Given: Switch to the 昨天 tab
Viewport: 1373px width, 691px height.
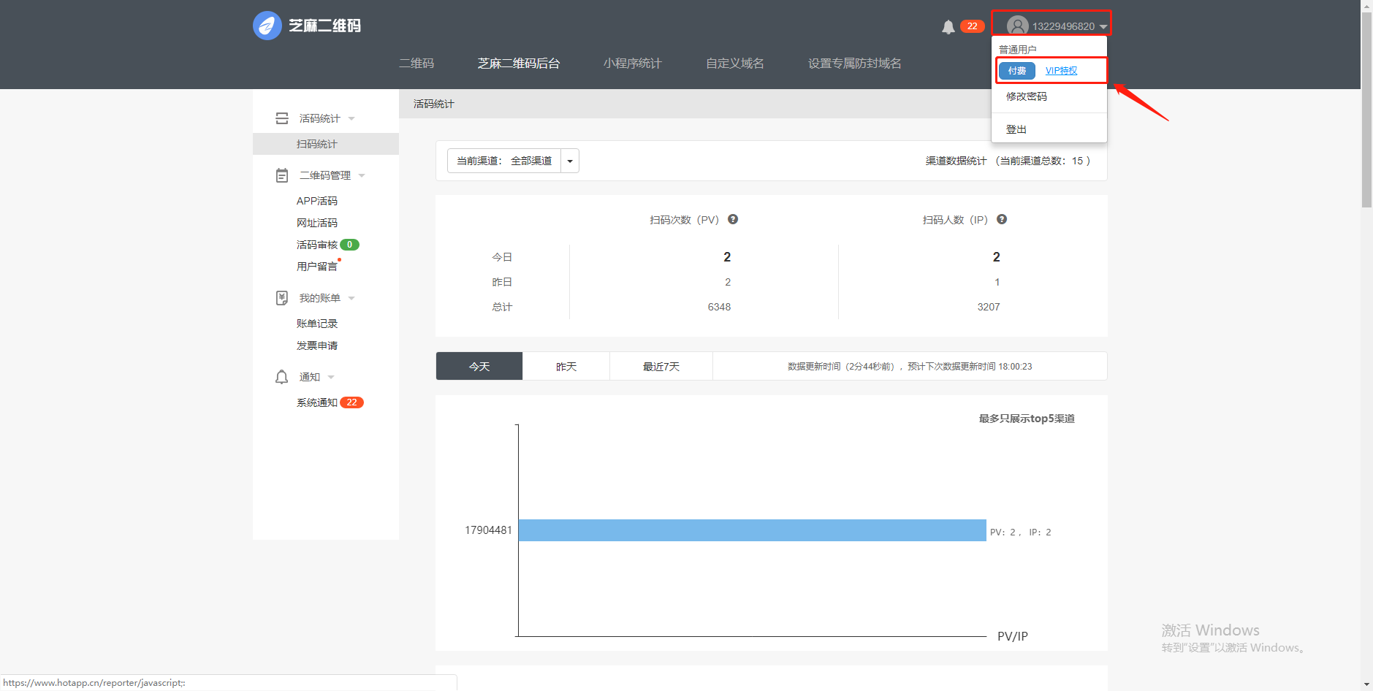Looking at the screenshot, I should point(566,367).
